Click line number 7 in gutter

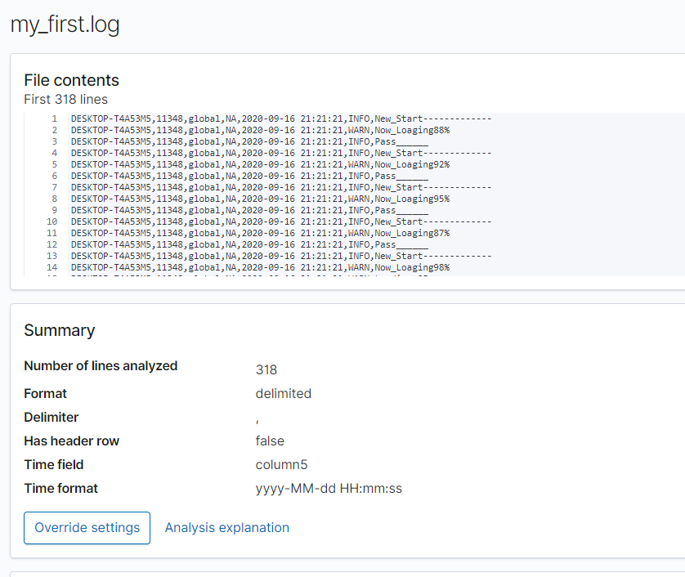click(55, 187)
